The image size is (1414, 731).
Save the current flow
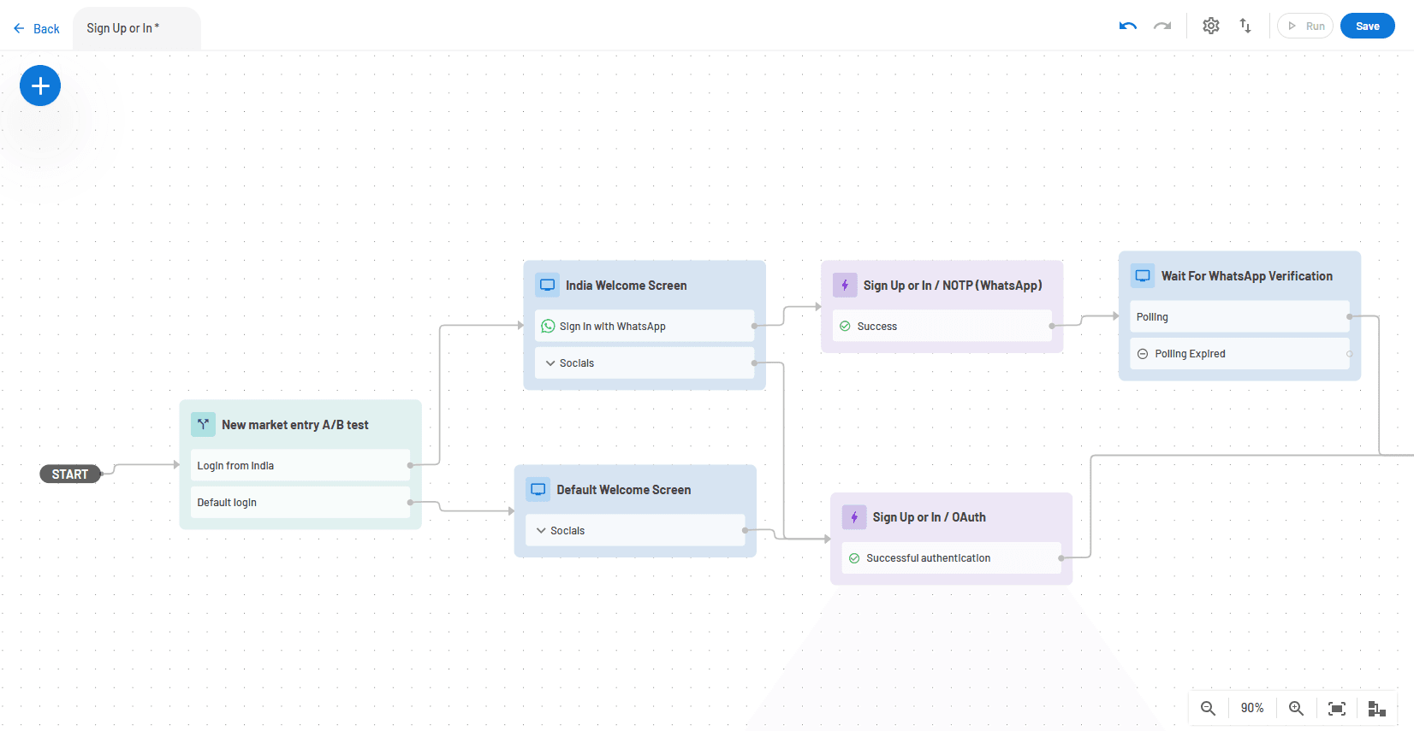point(1367,26)
